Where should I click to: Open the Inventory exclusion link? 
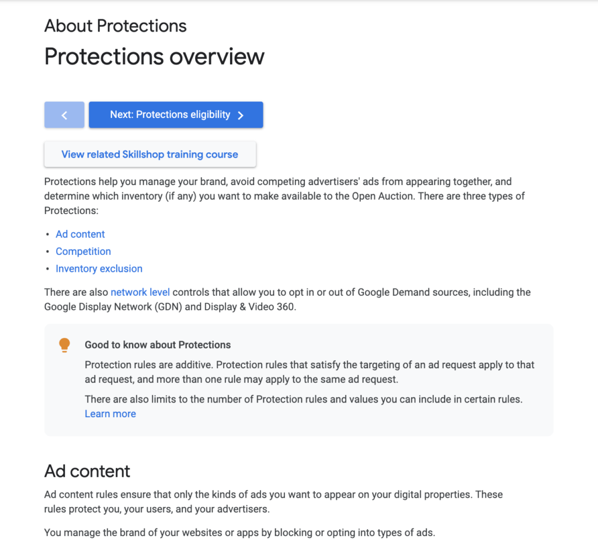tap(99, 268)
